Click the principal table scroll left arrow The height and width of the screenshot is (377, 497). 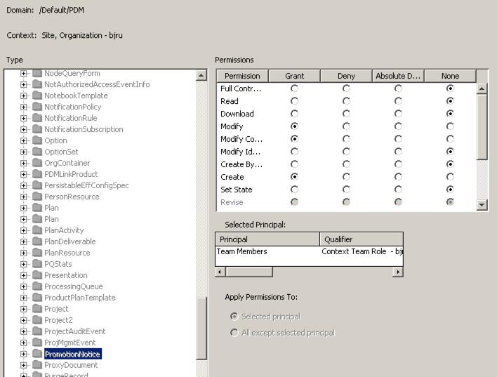(x=220, y=272)
